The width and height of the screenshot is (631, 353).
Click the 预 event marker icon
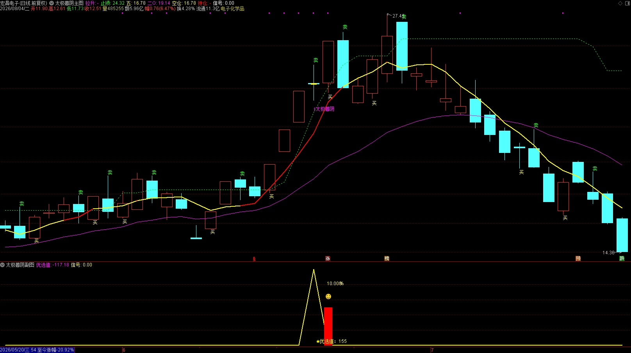[x=578, y=259]
